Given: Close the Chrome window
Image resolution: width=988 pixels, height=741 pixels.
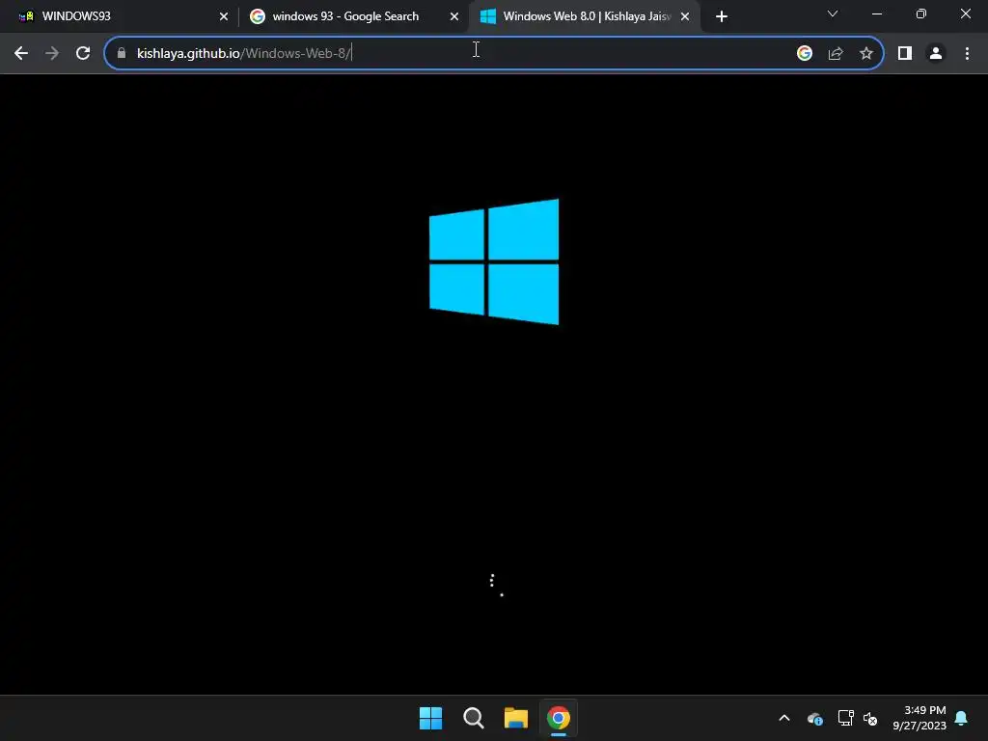Looking at the screenshot, I should point(965,14).
